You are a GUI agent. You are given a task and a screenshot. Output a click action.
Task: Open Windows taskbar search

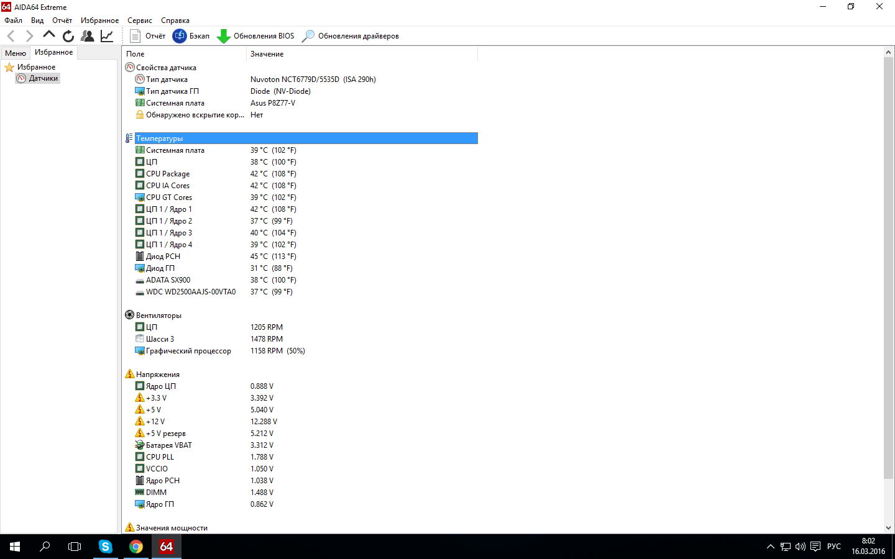[45, 547]
